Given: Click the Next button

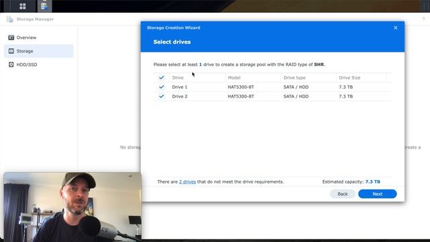Looking at the screenshot, I should [378, 194].
